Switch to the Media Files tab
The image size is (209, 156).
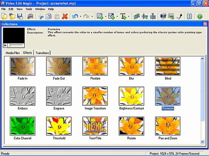click(x=13, y=53)
